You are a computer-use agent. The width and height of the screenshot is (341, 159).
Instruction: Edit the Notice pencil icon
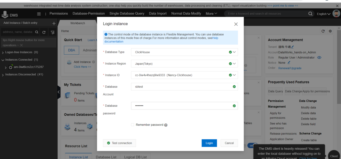[x=289, y=63]
